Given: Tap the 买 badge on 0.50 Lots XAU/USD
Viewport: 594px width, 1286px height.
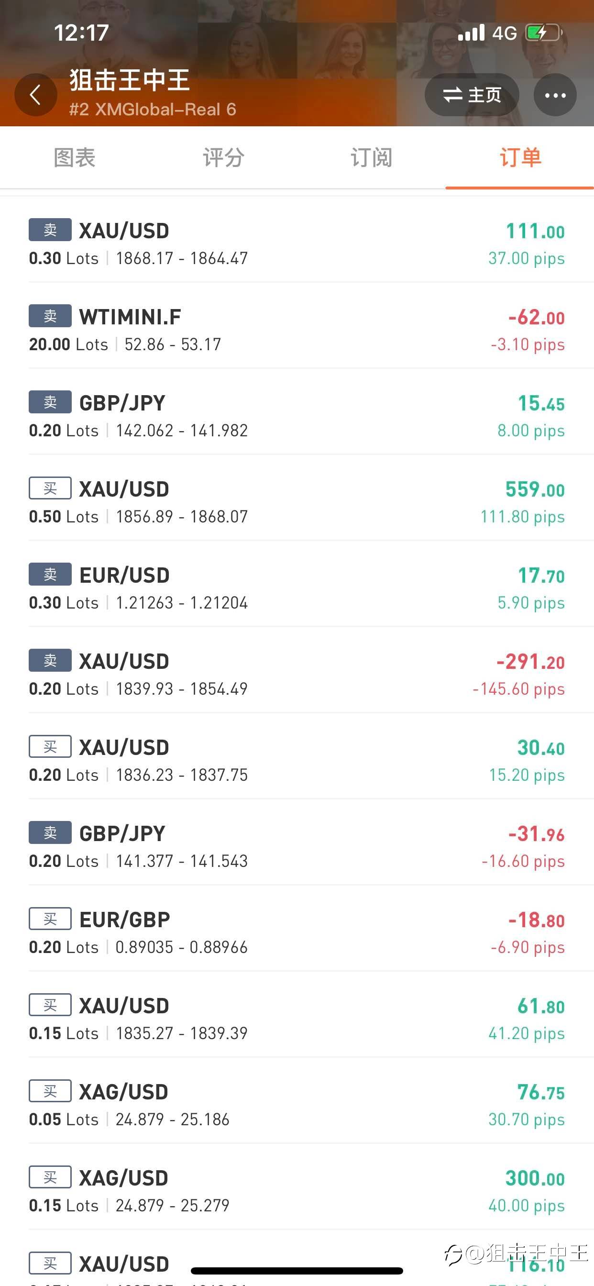Looking at the screenshot, I should point(50,489).
